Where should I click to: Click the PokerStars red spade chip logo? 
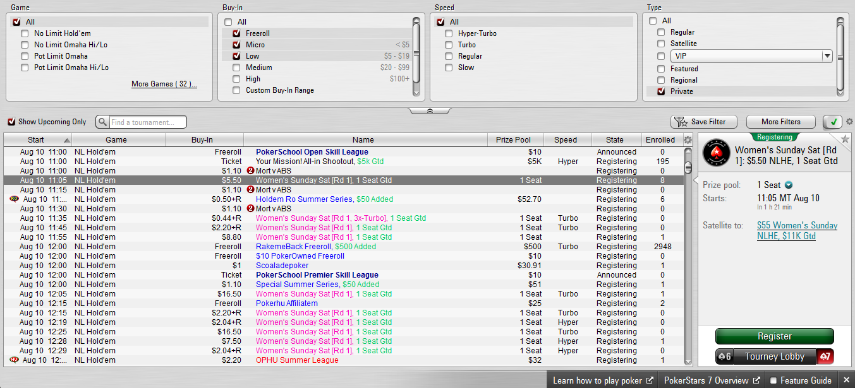pos(717,153)
